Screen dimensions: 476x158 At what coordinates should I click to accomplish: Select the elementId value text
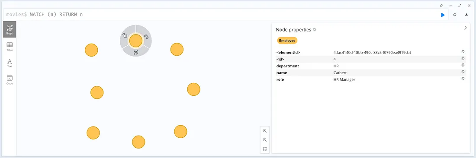[x=372, y=53]
